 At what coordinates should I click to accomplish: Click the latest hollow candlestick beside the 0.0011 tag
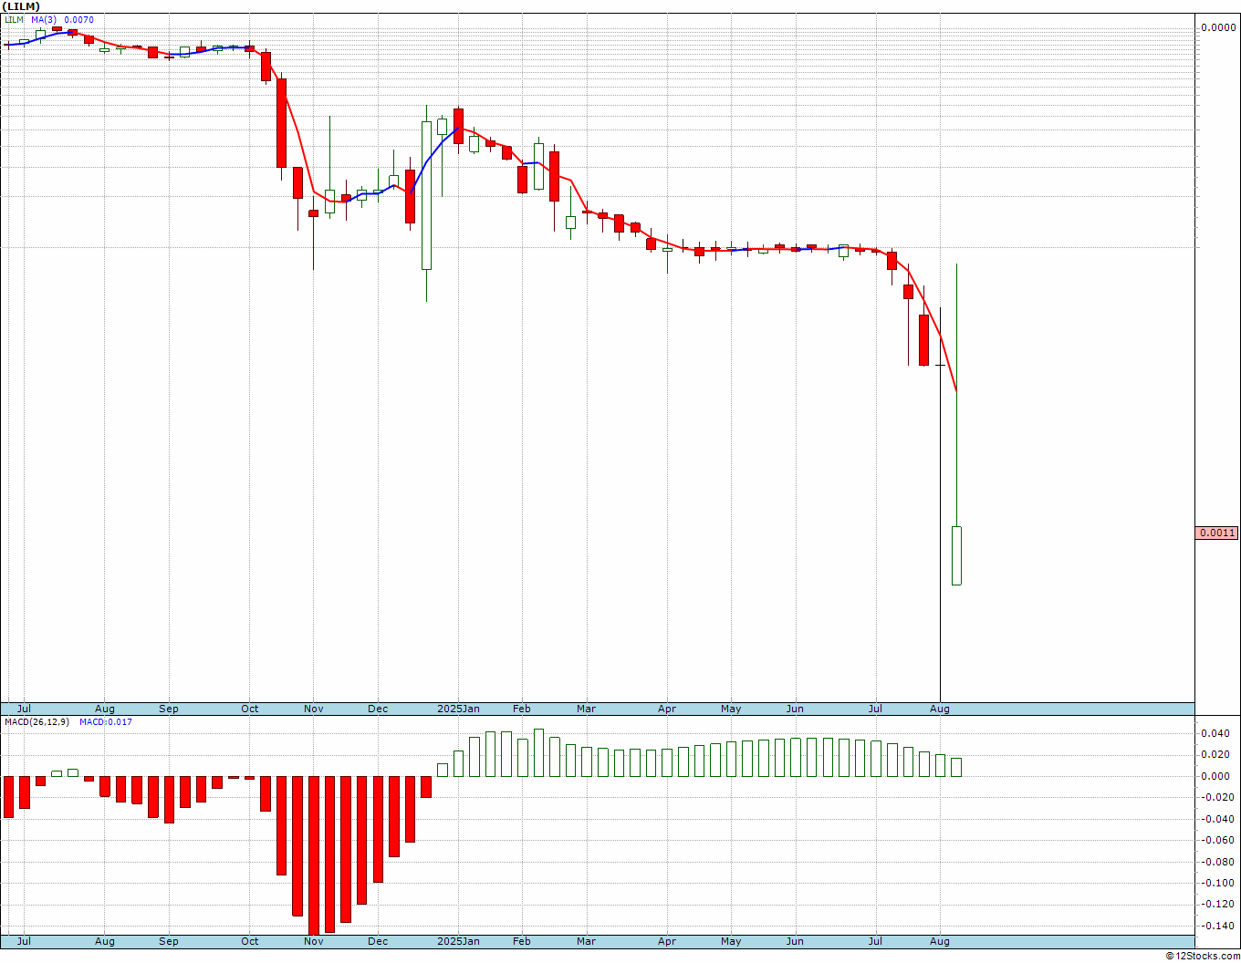(956, 555)
